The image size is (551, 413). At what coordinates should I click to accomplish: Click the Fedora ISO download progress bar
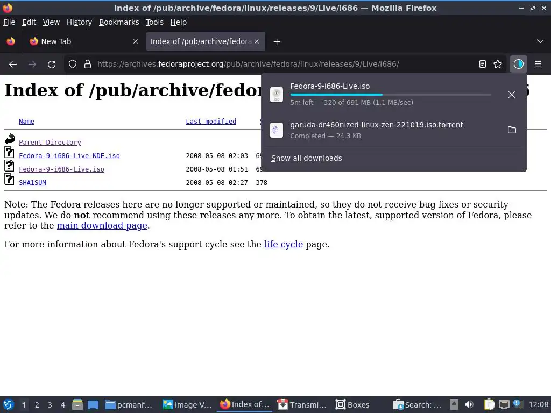click(391, 95)
